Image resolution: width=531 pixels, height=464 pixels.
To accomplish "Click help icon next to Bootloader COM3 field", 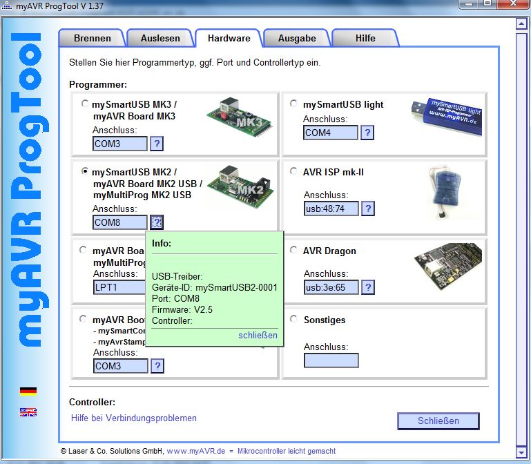I will tap(157, 366).
